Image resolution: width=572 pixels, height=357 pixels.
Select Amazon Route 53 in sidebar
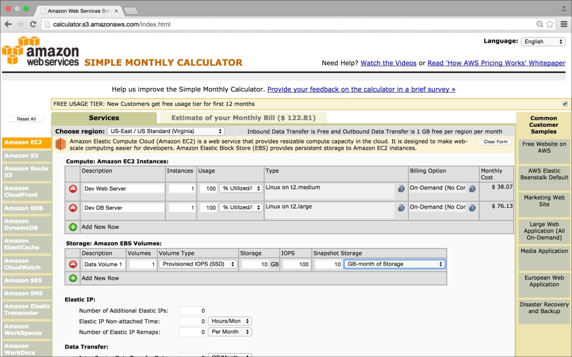coord(26,172)
